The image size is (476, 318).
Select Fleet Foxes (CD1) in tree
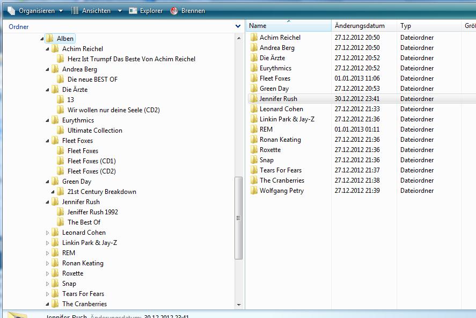(86, 161)
